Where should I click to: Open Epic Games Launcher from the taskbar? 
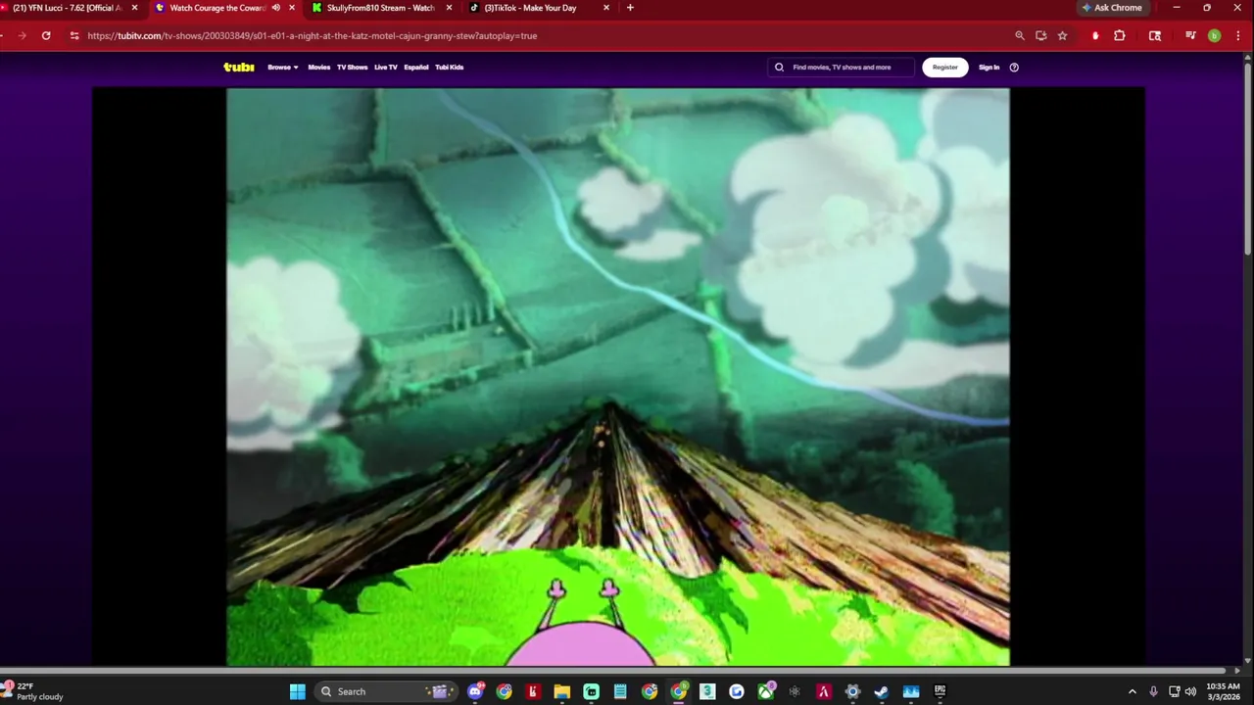click(x=940, y=691)
